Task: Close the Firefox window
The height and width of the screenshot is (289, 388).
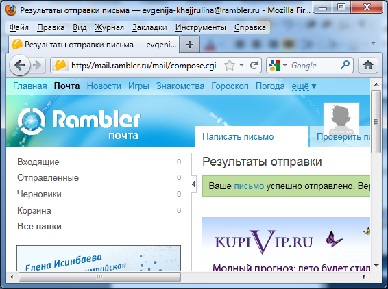Action: click(x=367, y=8)
